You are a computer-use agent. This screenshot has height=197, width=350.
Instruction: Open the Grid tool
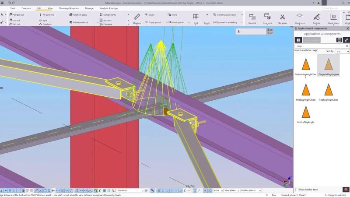click(x=196, y=19)
